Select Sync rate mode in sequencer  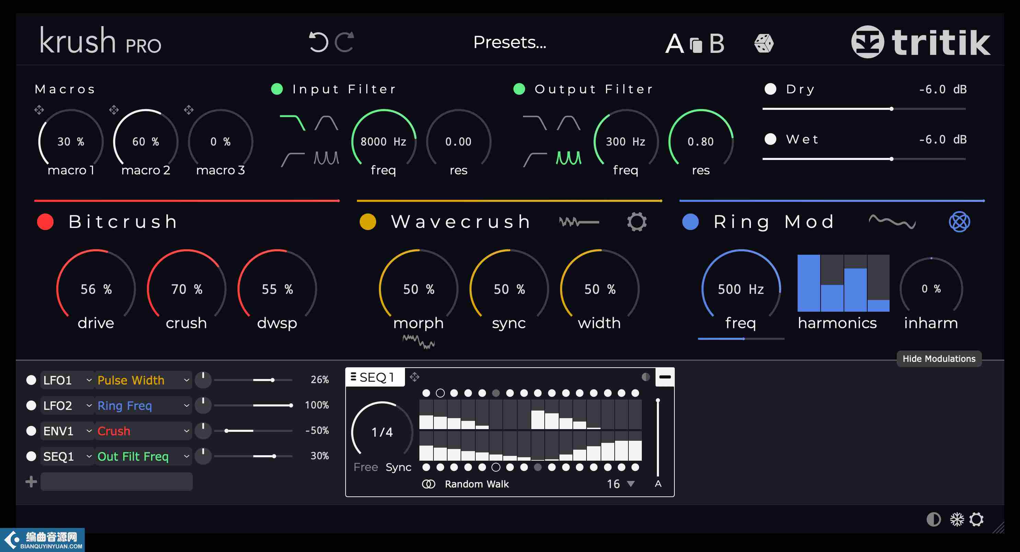pyautogui.click(x=398, y=467)
